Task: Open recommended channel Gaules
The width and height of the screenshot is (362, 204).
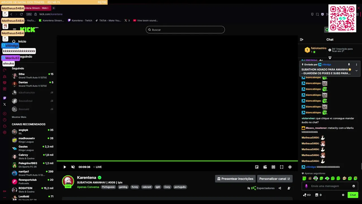Action: pyautogui.click(x=33, y=148)
